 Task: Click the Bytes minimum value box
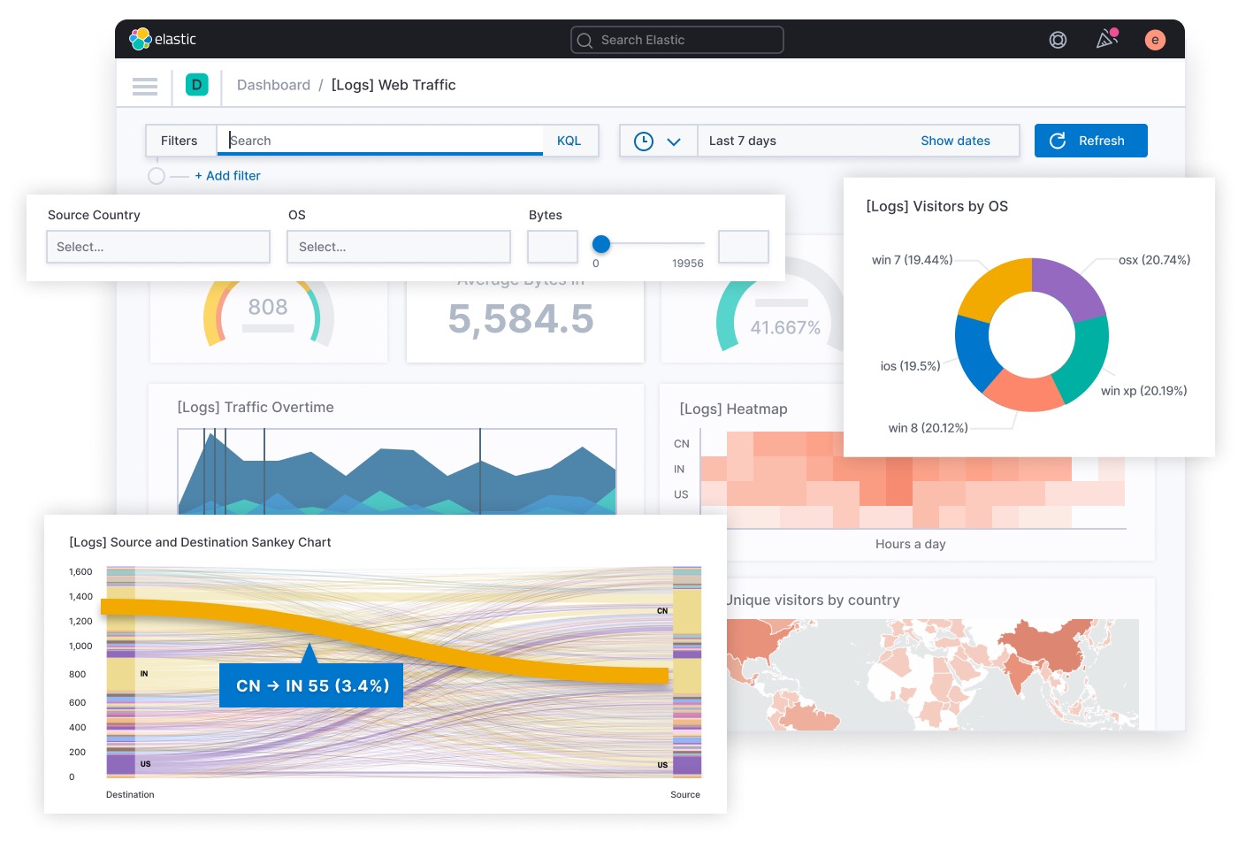553,247
